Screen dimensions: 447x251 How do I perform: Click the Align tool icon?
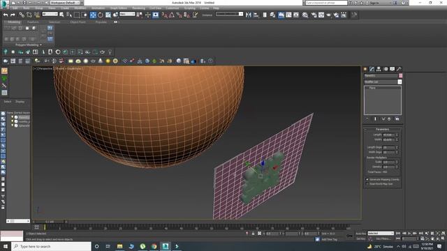pos(256,15)
